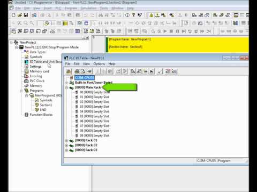The image size is (257, 192).
Task: Click the yellow grid view icon on second toolbar
Action: click(65, 23)
